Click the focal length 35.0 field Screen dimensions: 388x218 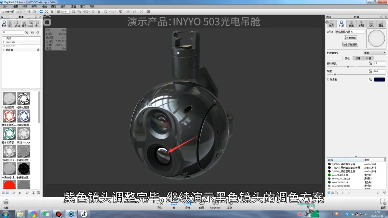65,12
